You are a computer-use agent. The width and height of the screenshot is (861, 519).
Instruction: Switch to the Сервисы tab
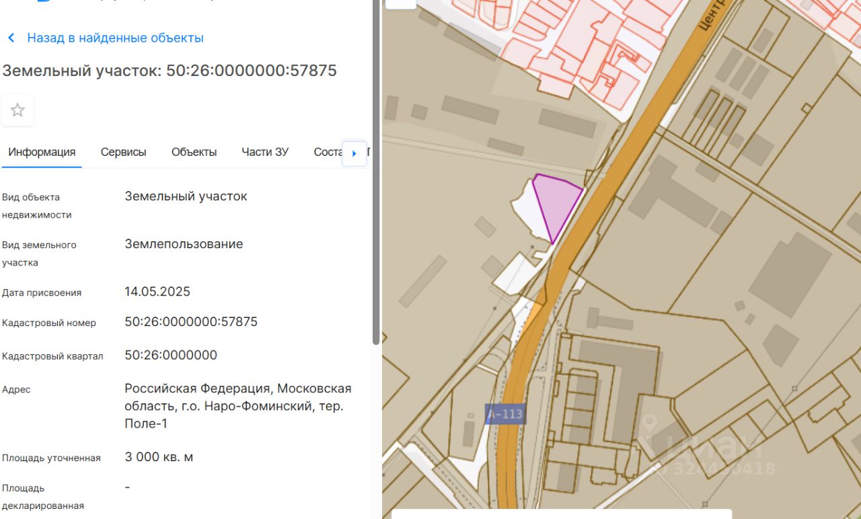point(123,152)
